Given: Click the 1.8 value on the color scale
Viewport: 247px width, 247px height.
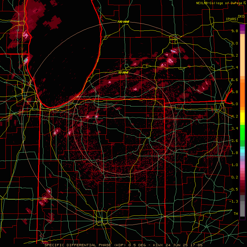Looking at the screenshot, I should pyautogui.click(x=235, y=153).
